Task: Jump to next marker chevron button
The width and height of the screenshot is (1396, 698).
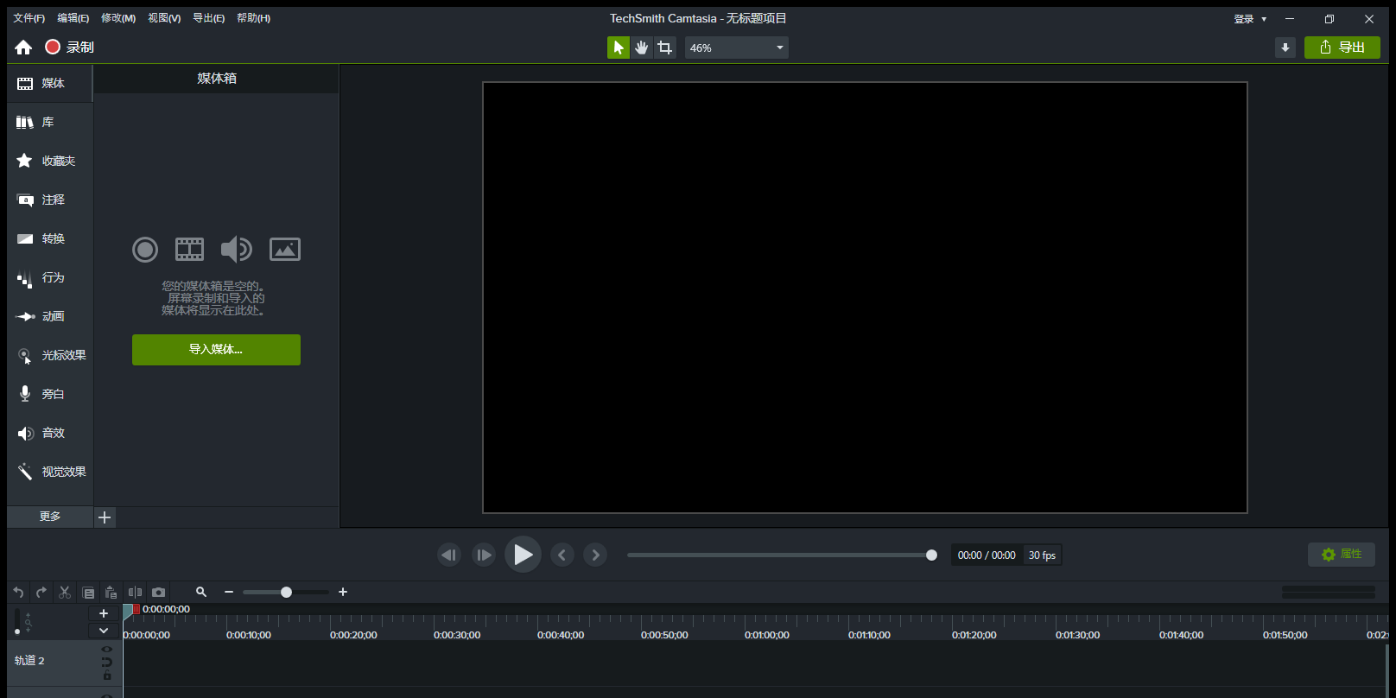Action: (595, 555)
